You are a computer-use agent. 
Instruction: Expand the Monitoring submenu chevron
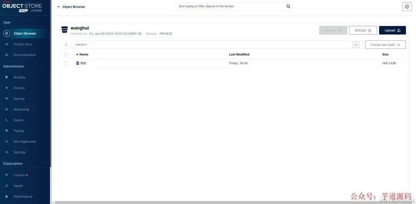click(34, 109)
